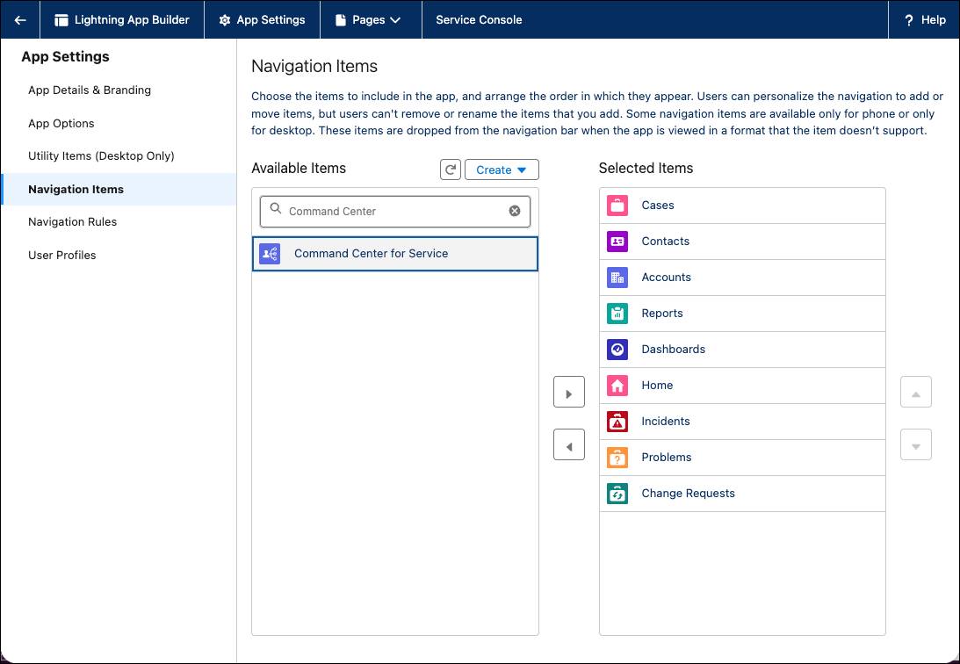Expand the Pages dropdown chevron
960x664 pixels.
click(x=395, y=20)
